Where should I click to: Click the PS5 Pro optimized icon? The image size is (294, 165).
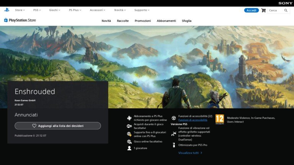[174, 145]
